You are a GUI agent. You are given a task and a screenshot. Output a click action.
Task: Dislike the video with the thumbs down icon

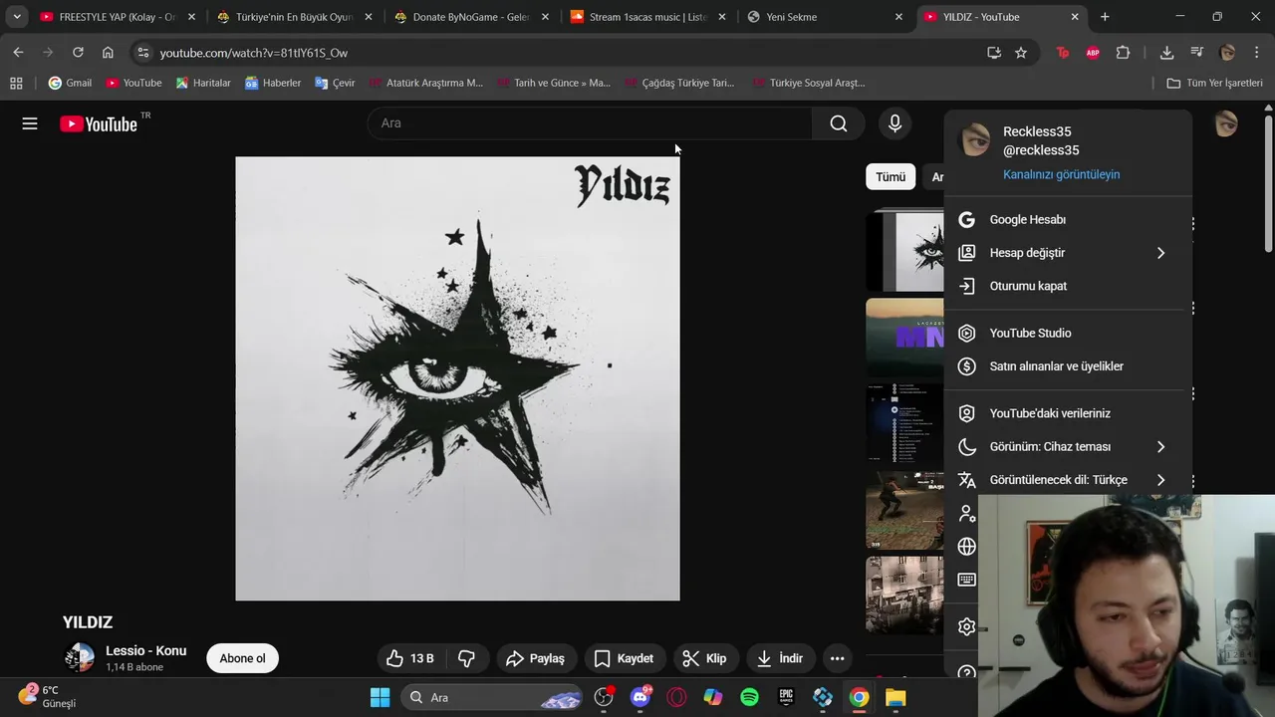point(466,658)
